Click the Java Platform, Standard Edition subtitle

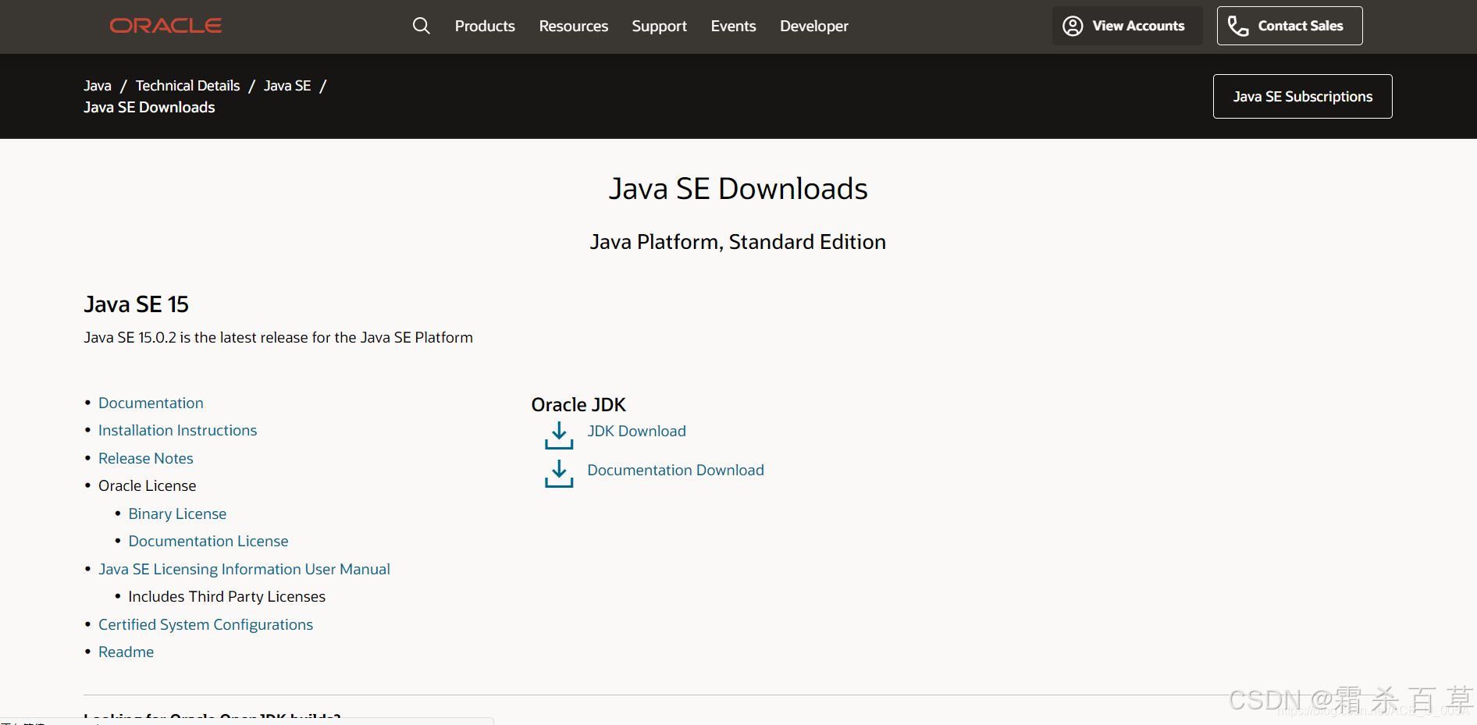(738, 242)
